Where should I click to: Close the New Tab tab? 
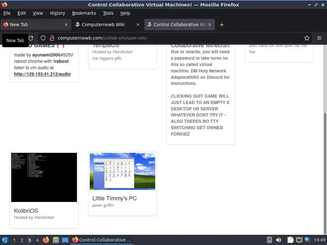pos(66,25)
